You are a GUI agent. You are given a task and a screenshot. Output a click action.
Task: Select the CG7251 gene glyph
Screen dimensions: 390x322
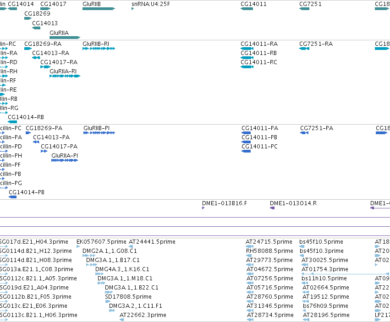point(304,9)
